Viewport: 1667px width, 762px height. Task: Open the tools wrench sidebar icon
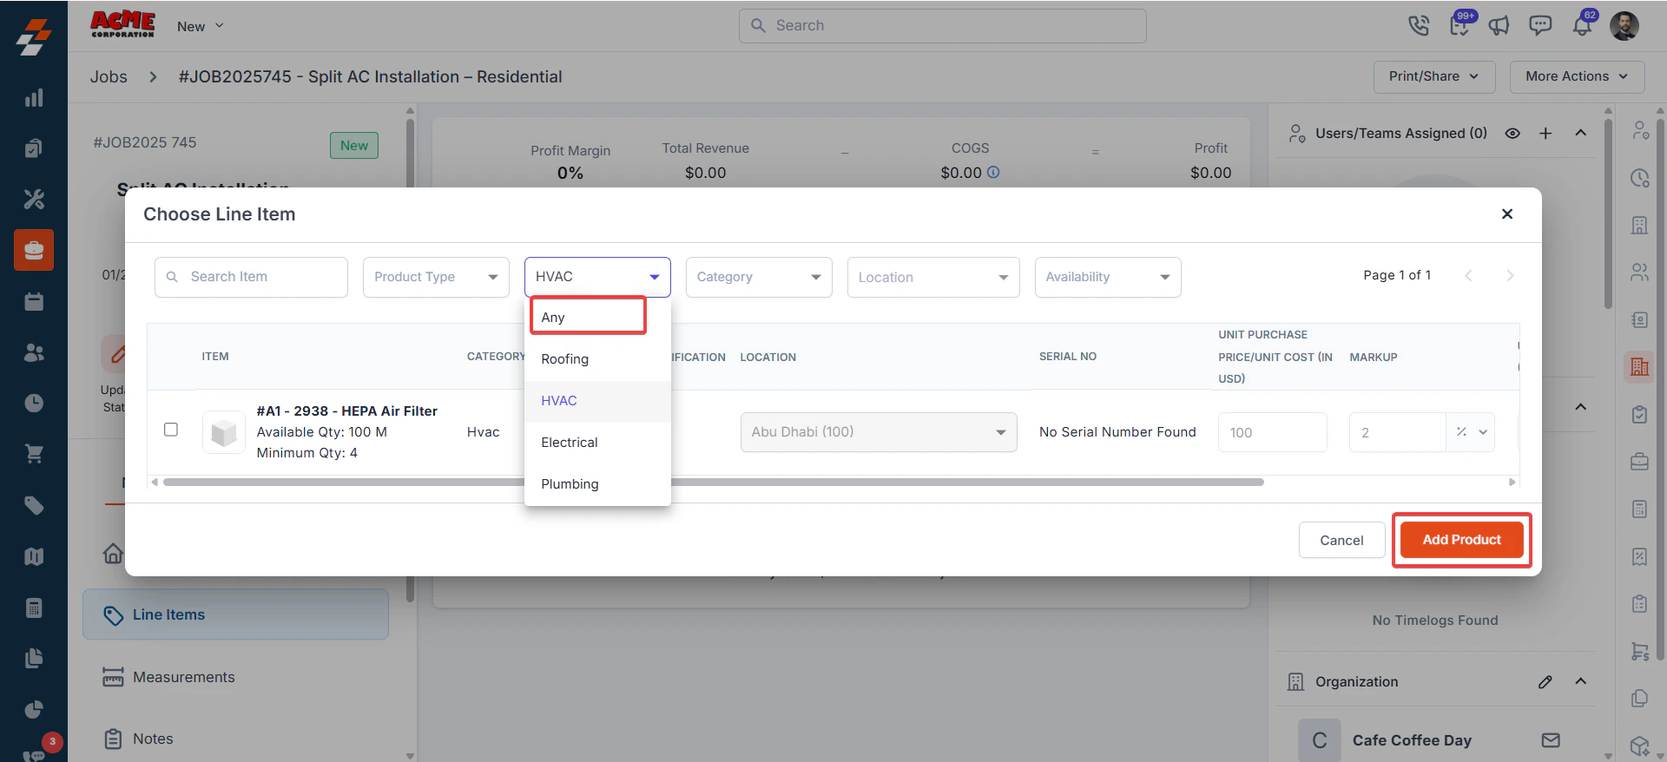(34, 200)
